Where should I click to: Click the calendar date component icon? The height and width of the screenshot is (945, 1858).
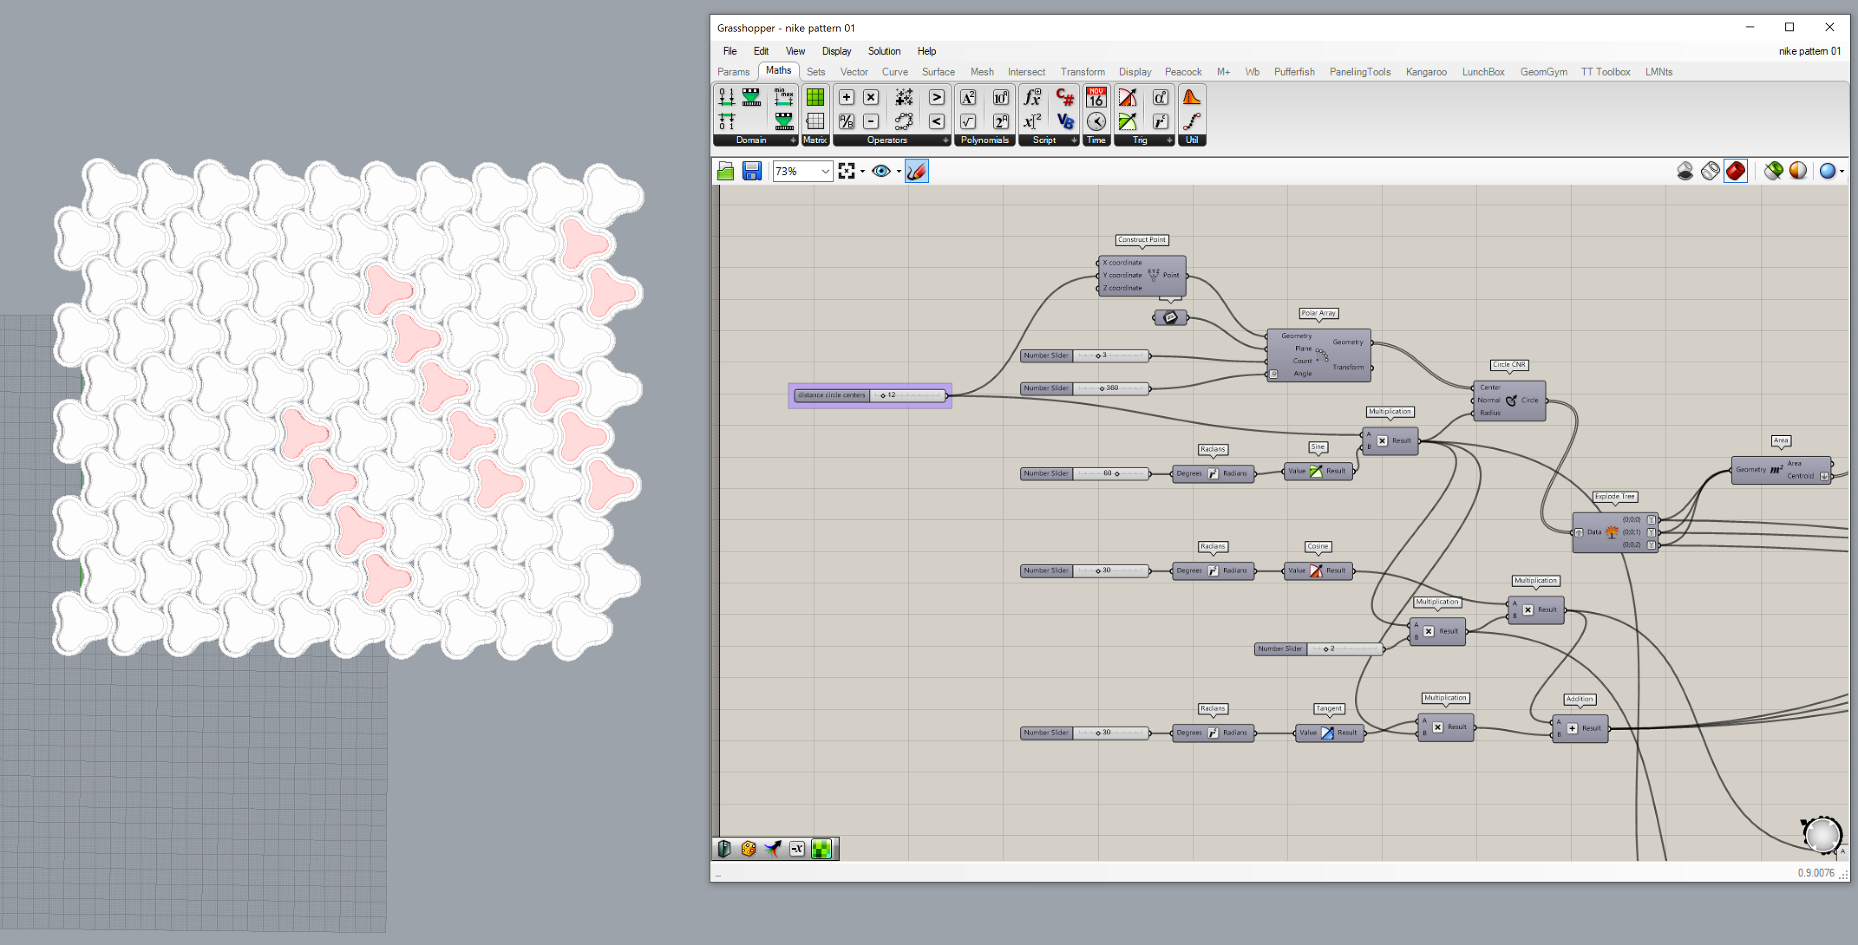pyautogui.click(x=1096, y=97)
